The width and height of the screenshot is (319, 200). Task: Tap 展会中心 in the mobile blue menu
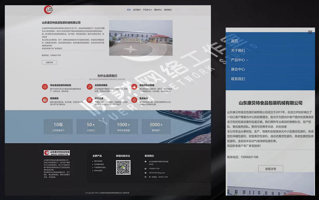(x=238, y=69)
